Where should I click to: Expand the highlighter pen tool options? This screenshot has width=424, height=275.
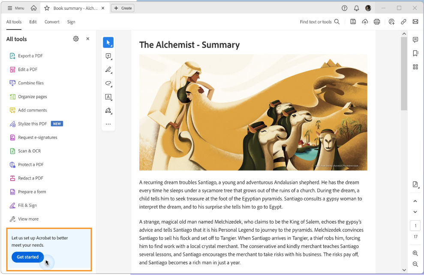pyautogui.click(x=108, y=70)
